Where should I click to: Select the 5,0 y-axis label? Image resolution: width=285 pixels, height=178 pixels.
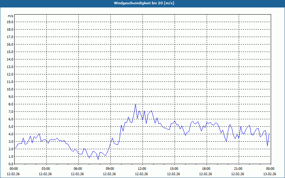pos(10,126)
